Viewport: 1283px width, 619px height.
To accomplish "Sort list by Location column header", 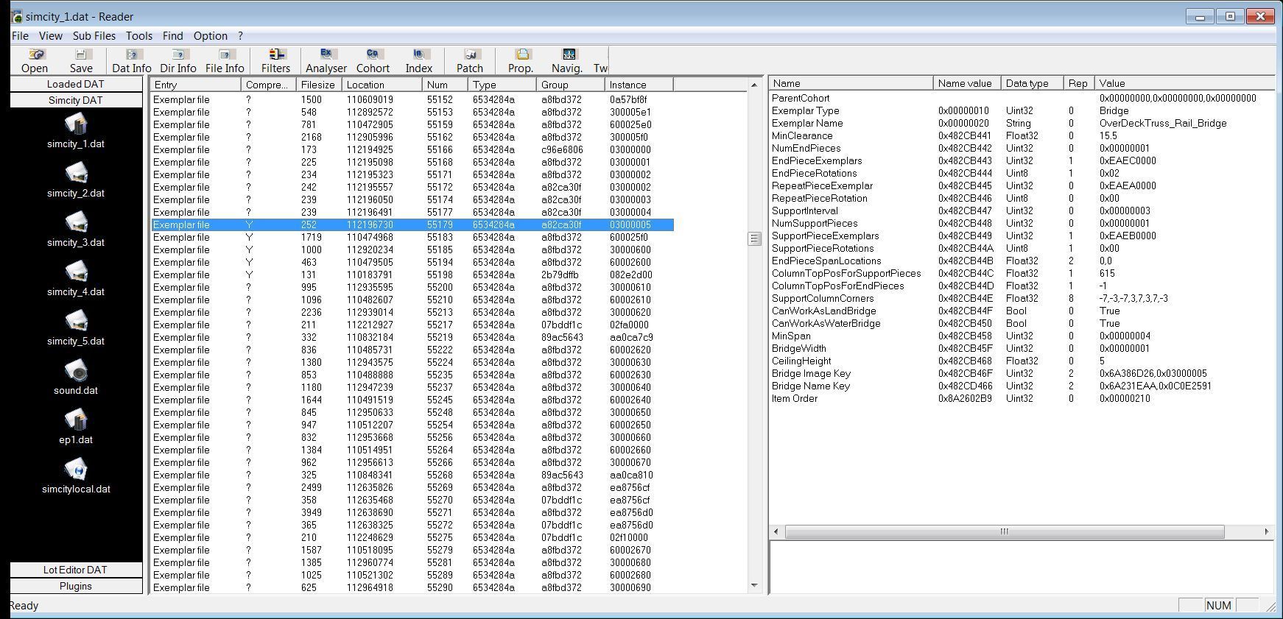I will pyautogui.click(x=382, y=85).
